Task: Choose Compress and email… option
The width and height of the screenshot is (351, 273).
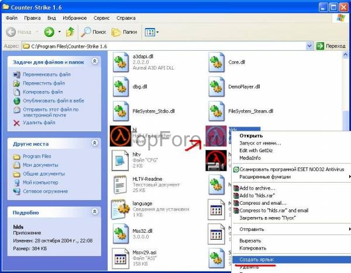Action: click(x=292, y=203)
